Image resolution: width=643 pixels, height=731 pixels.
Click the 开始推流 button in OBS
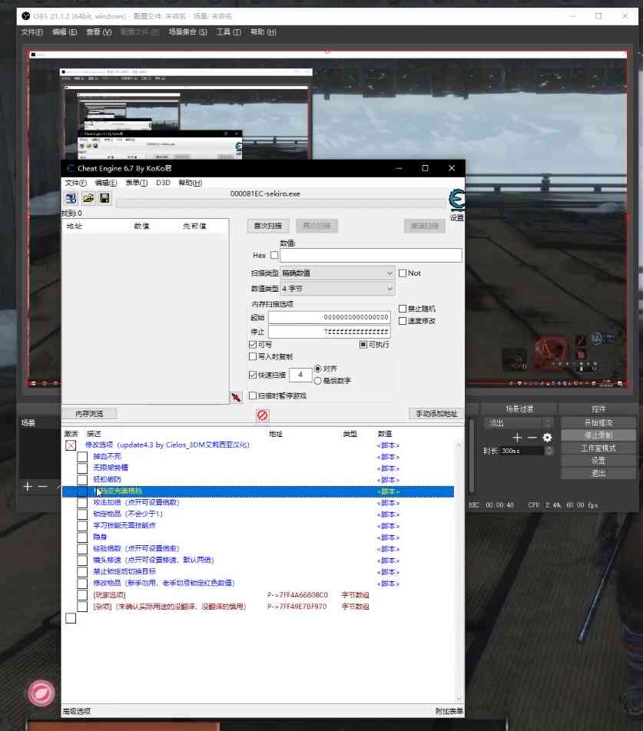[598, 423]
